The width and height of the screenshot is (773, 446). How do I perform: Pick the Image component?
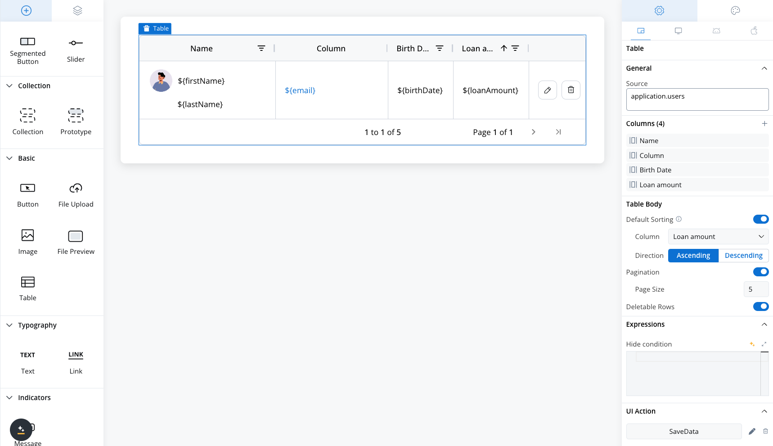[x=28, y=242]
